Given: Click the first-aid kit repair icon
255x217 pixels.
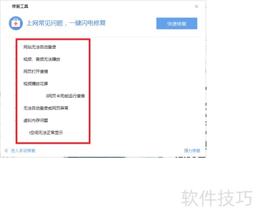Looking at the screenshot, I should [16, 23].
